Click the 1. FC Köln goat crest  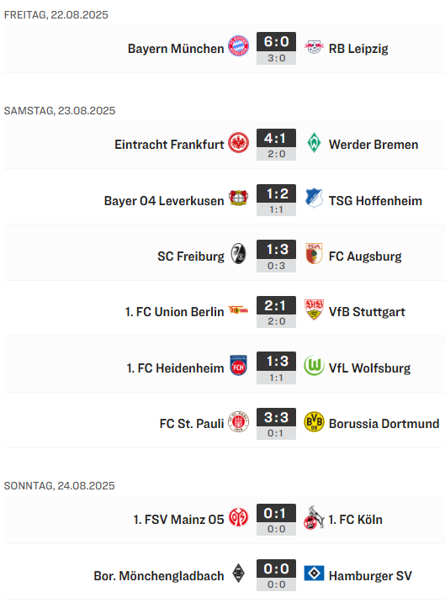tap(314, 518)
